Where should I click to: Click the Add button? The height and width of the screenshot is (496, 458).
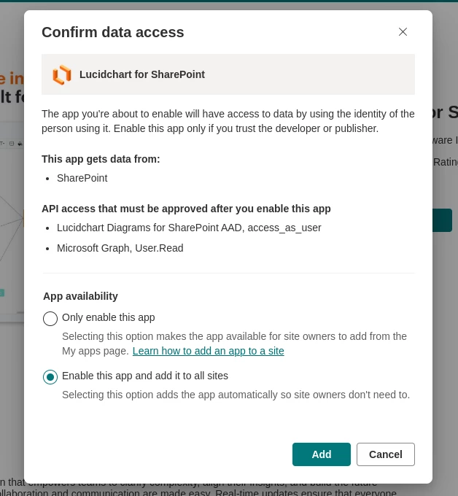pyautogui.click(x=322, y=454)
